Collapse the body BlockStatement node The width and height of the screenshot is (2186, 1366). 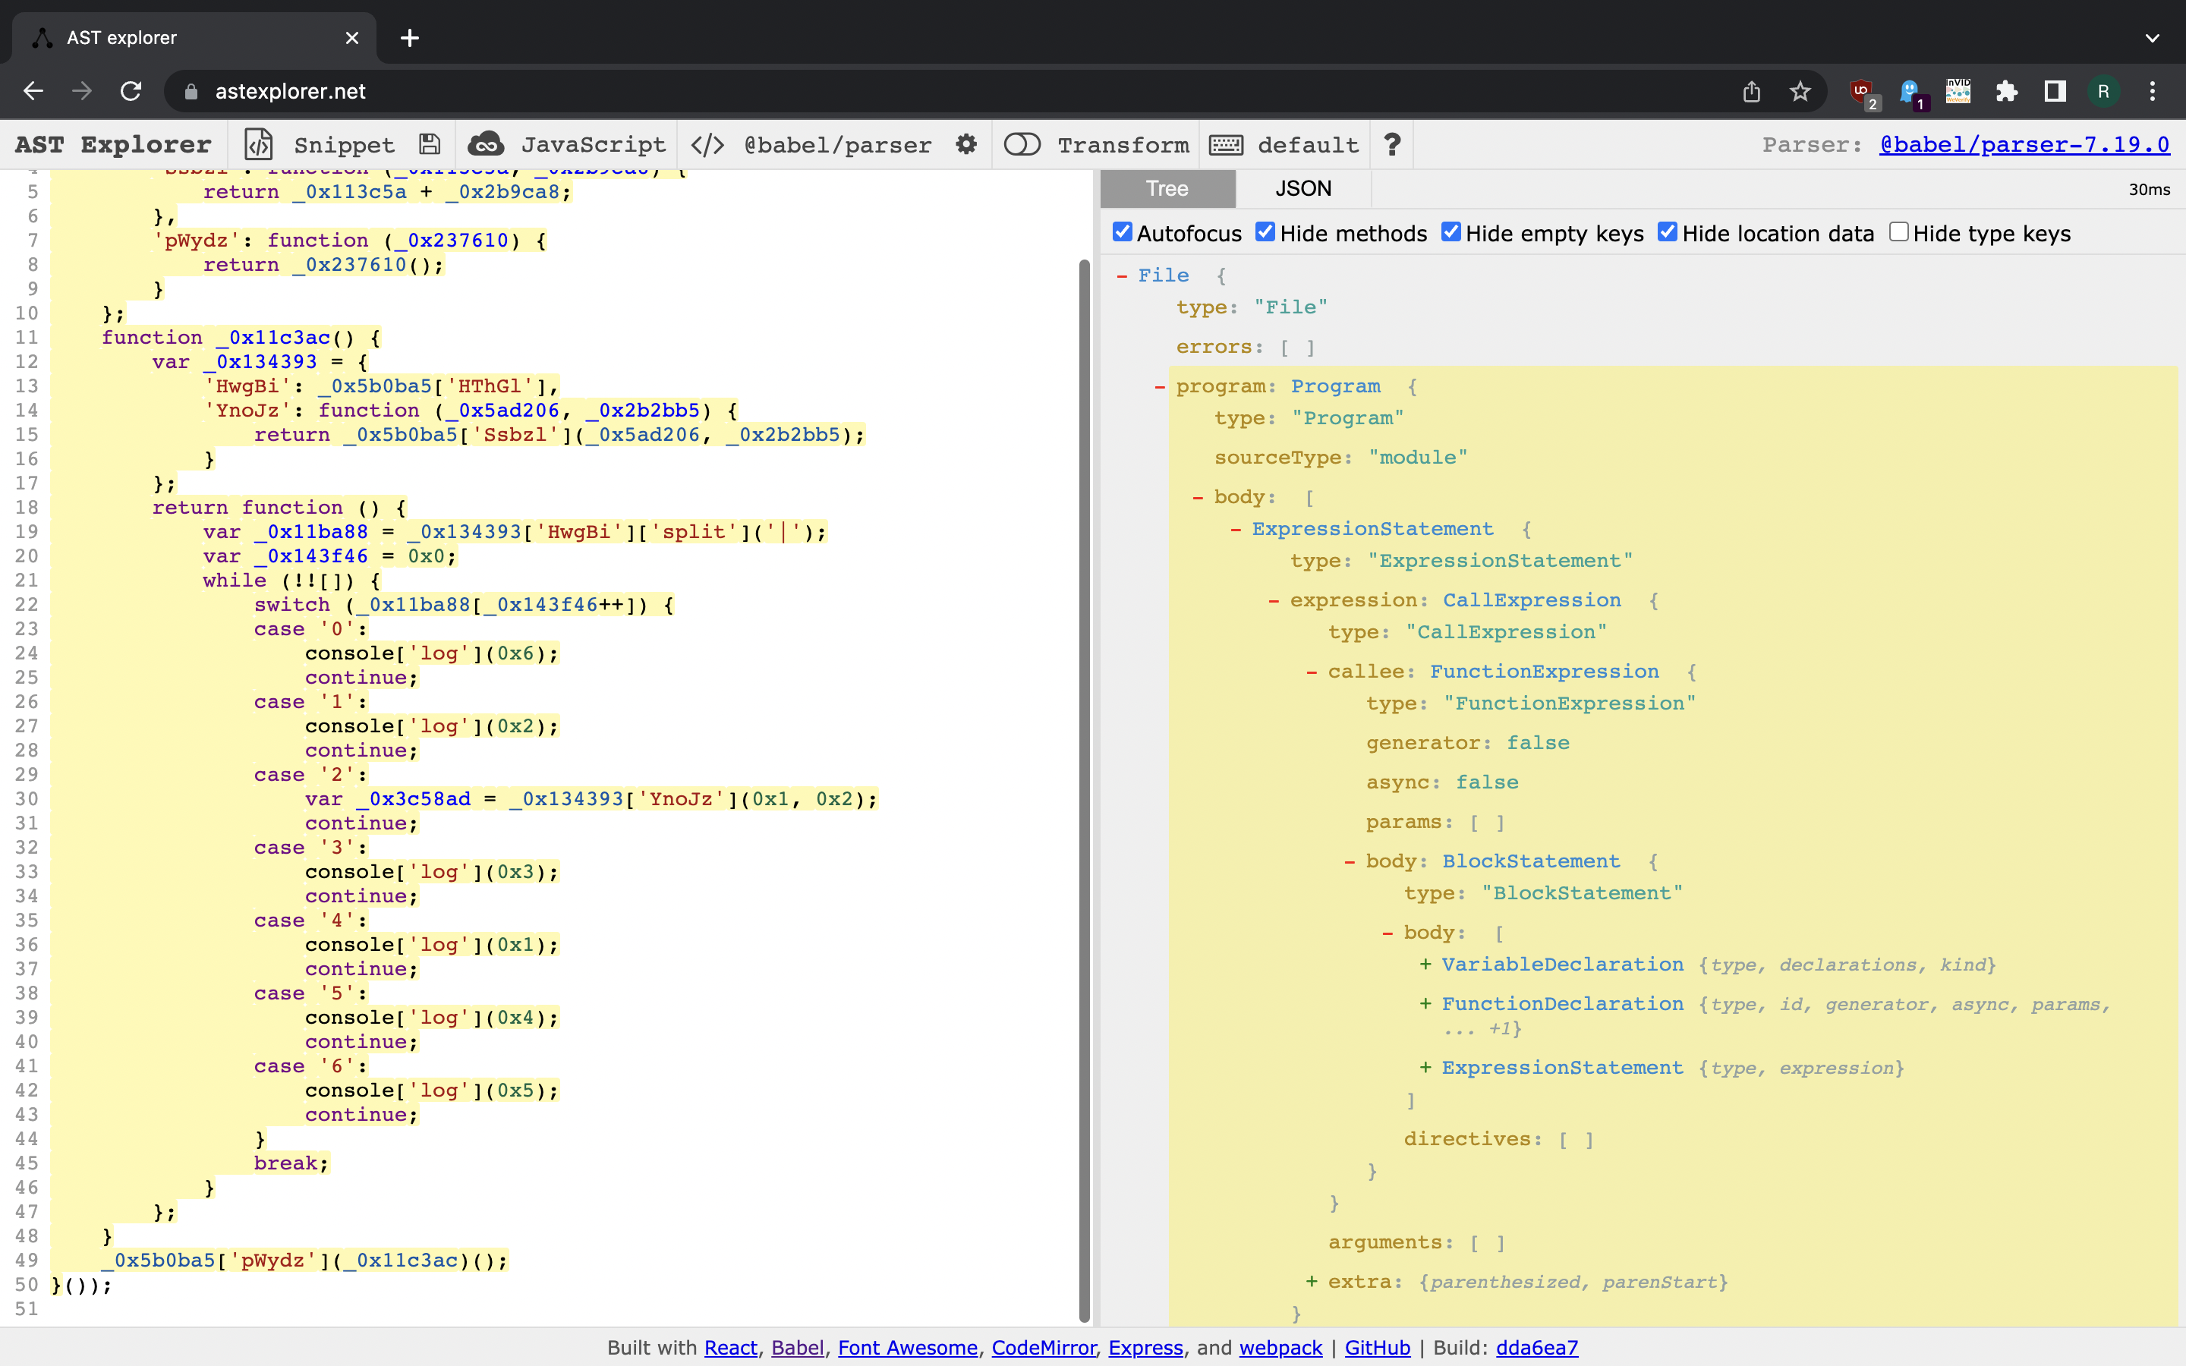point(1350,862)
